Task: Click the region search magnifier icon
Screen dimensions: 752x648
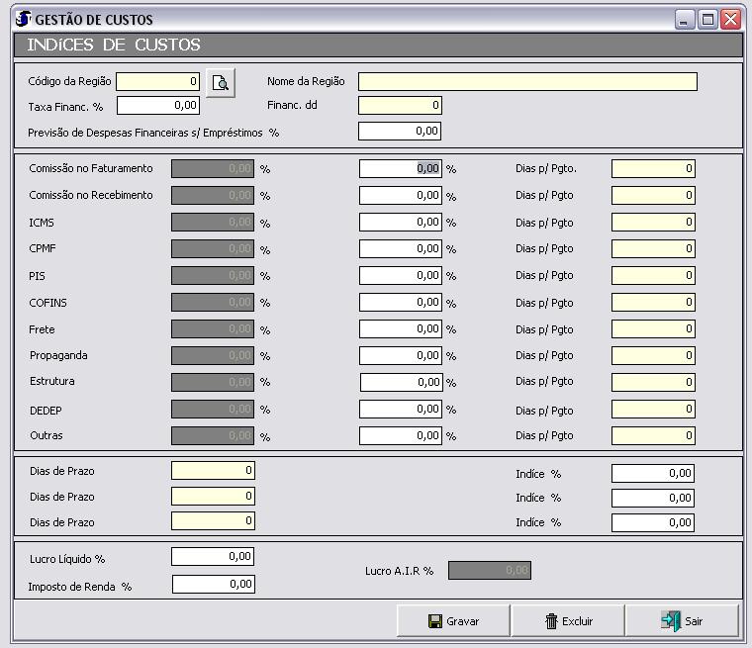Action: pos(221,82)
